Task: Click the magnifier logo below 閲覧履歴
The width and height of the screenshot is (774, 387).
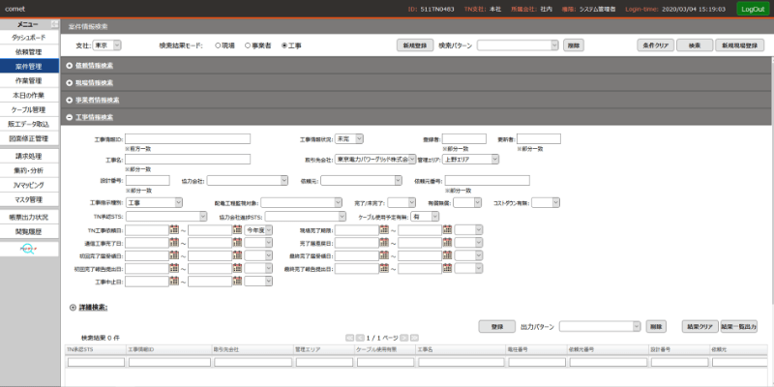Action: (x=29, y=250)
